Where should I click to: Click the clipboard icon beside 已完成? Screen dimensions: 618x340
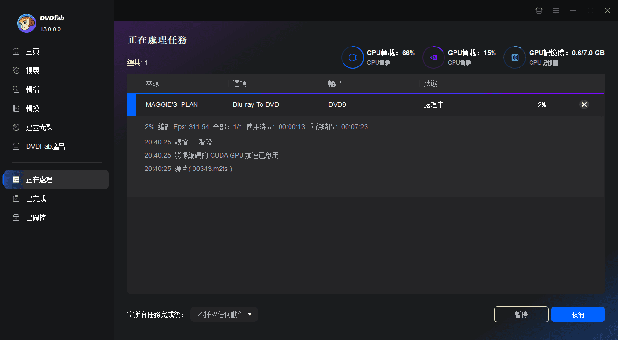pos(16,198)
